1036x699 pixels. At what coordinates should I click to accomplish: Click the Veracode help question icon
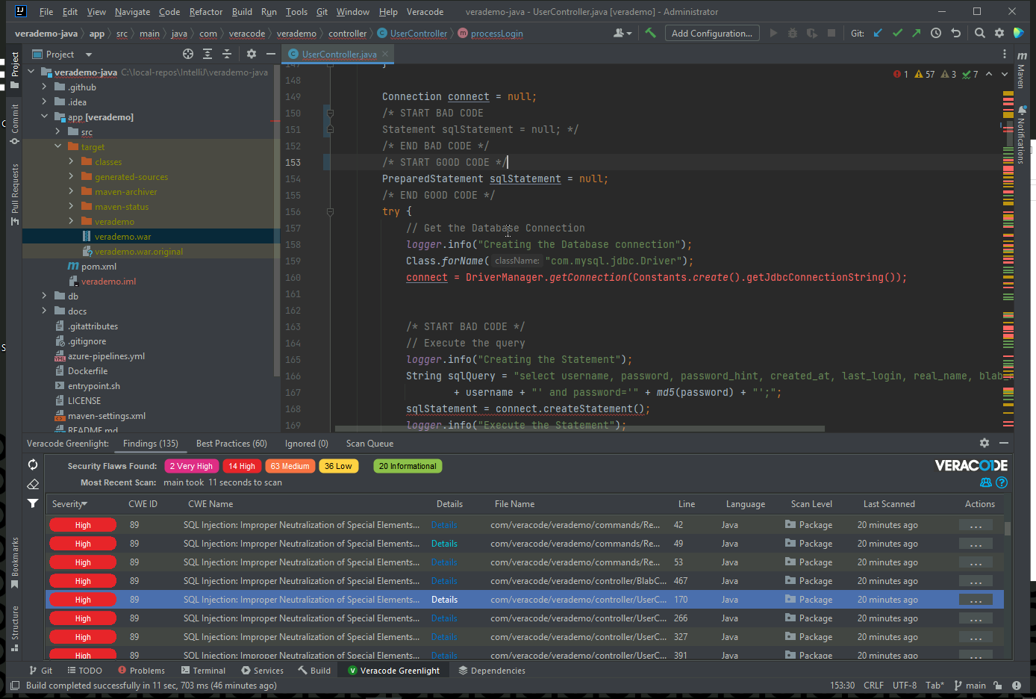pyautogui.click(x=1002, y=482)
